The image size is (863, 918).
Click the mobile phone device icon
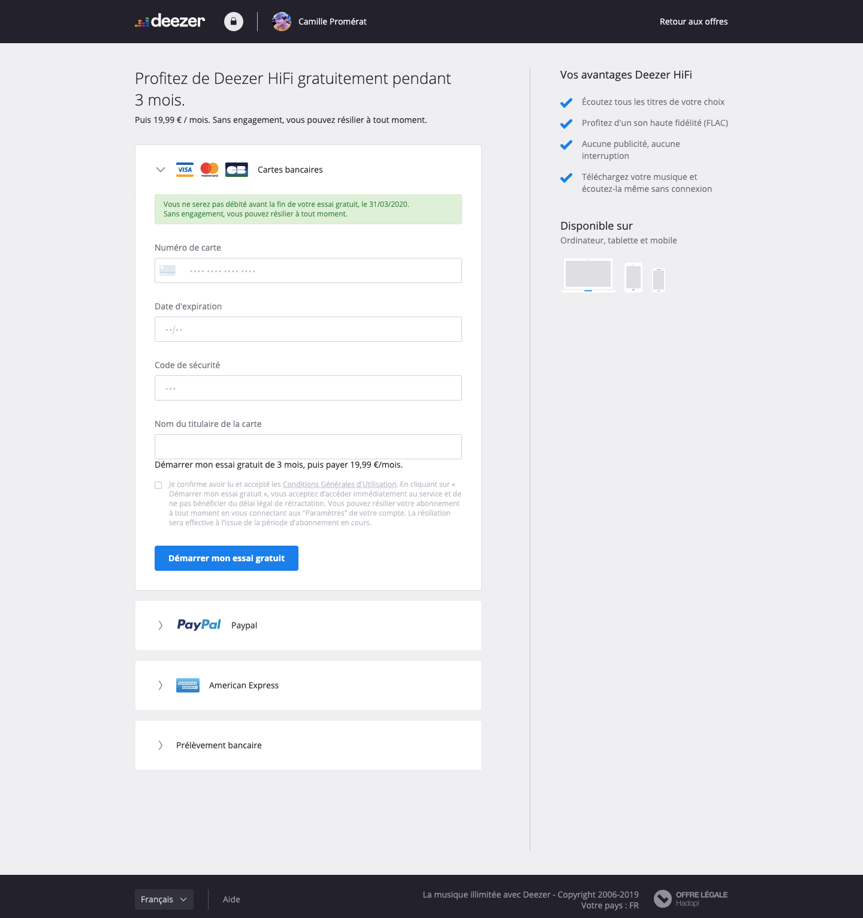659,280
